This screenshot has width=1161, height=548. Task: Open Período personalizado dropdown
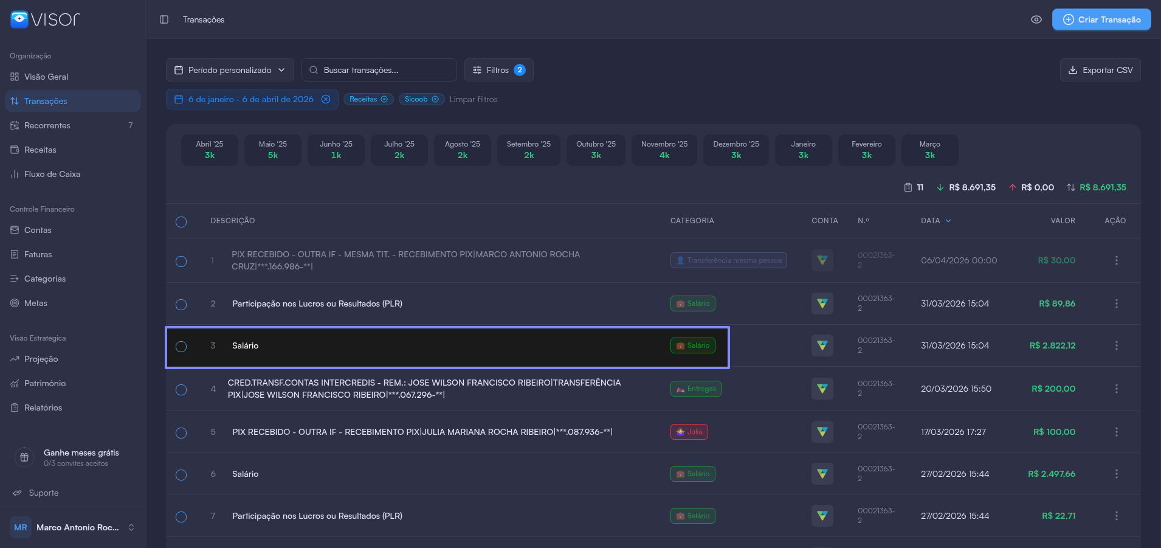[x=230, y=70]
